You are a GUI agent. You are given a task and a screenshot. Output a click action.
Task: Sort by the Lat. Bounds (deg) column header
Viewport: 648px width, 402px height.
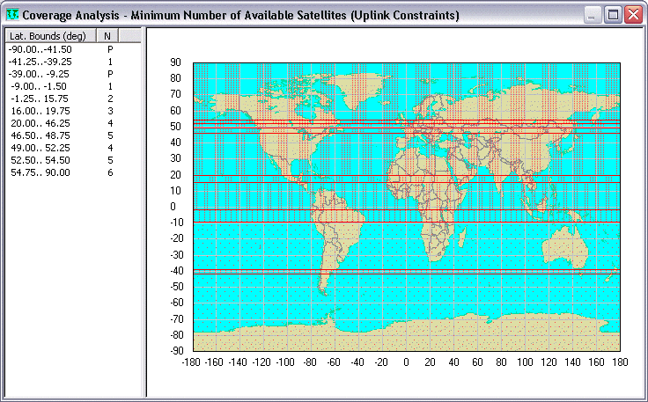[x=48, y=35]
